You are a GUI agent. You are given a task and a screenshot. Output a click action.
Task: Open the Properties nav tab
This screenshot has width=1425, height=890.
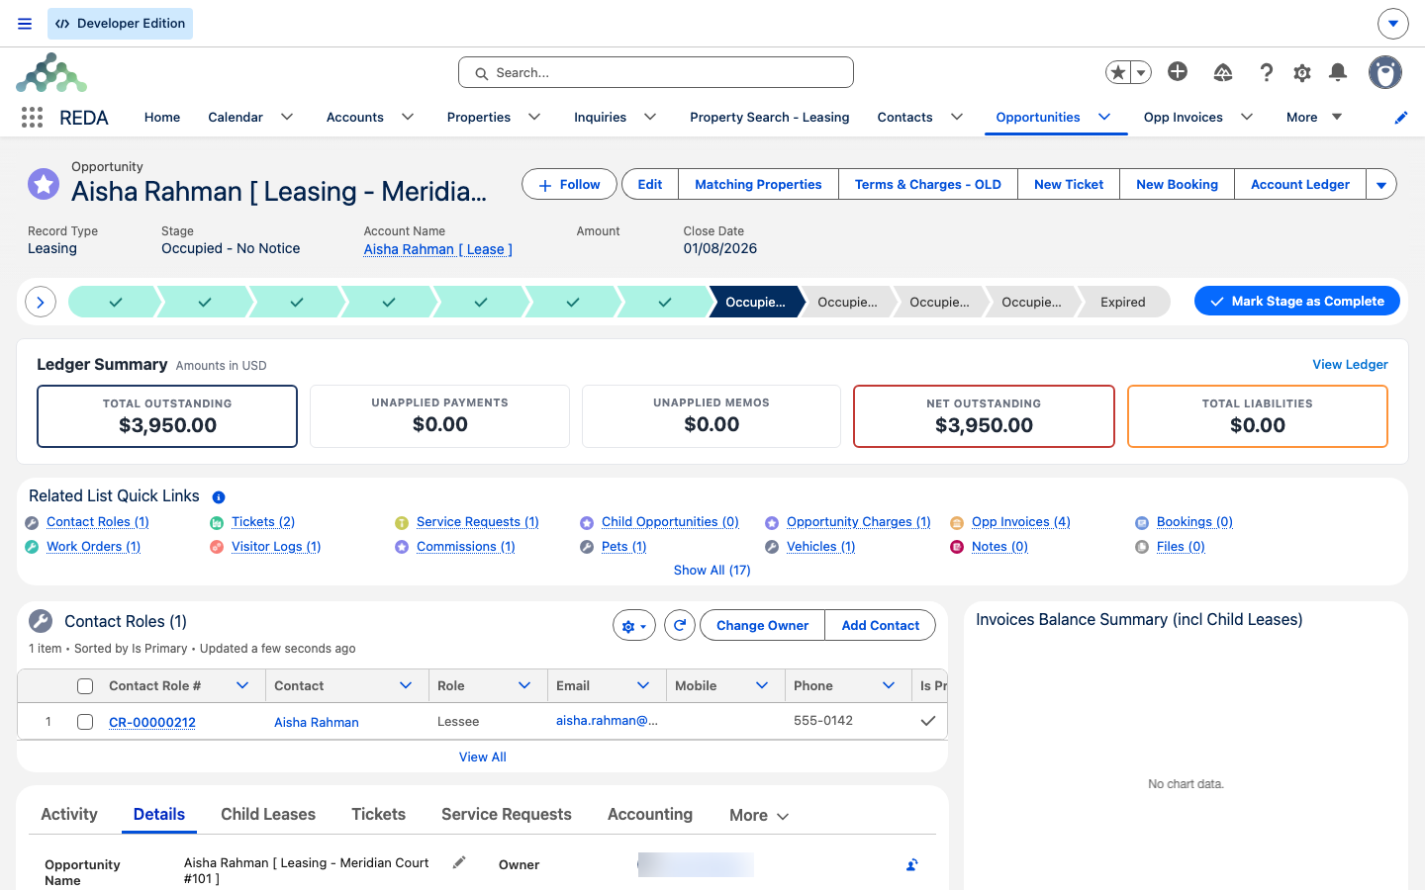tap(479, 117)
